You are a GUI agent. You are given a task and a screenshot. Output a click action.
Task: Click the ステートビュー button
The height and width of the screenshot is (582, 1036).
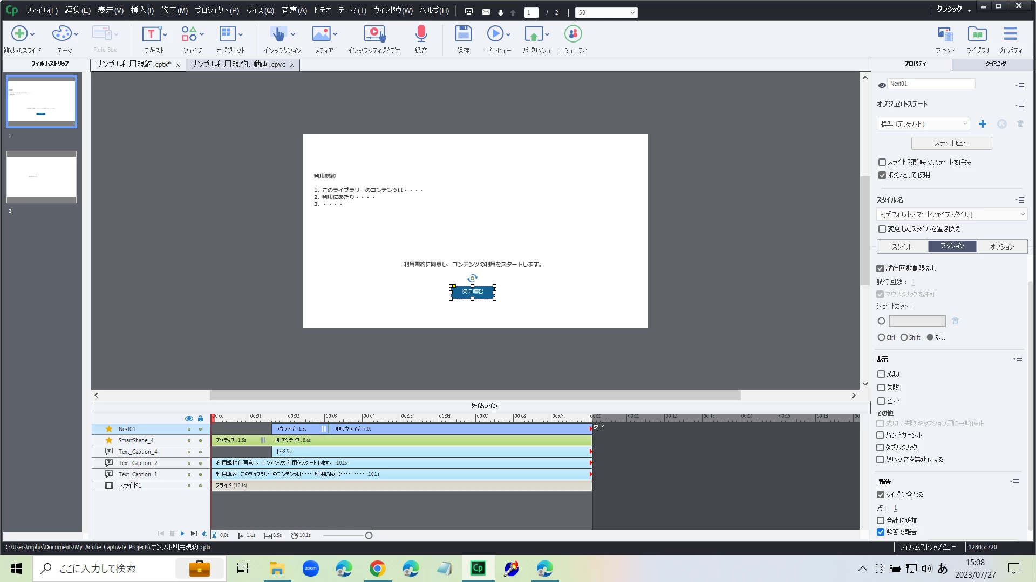click(951, 143)
